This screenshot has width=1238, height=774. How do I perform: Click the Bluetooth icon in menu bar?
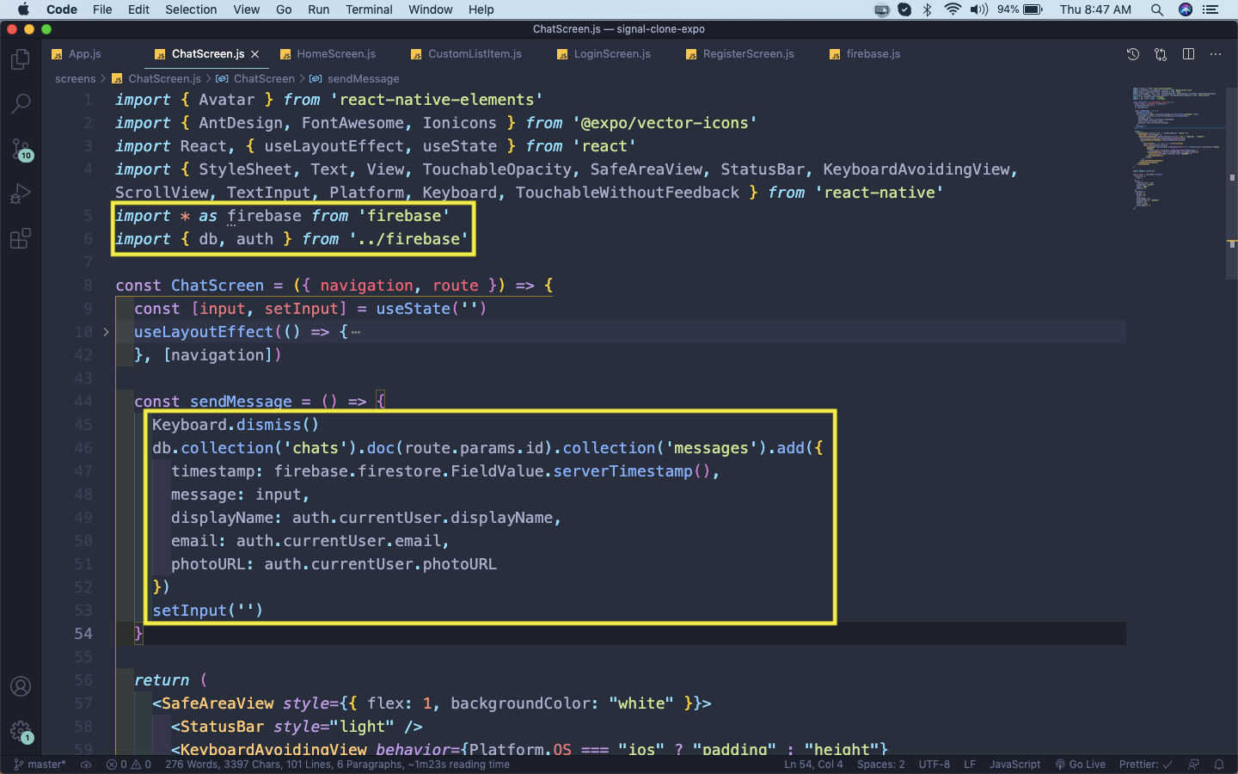pyautogui.click(x=927, y=9)
